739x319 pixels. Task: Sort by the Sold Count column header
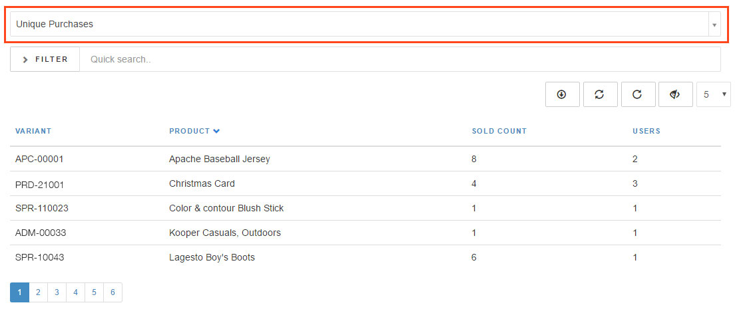[x=499, y=132]
